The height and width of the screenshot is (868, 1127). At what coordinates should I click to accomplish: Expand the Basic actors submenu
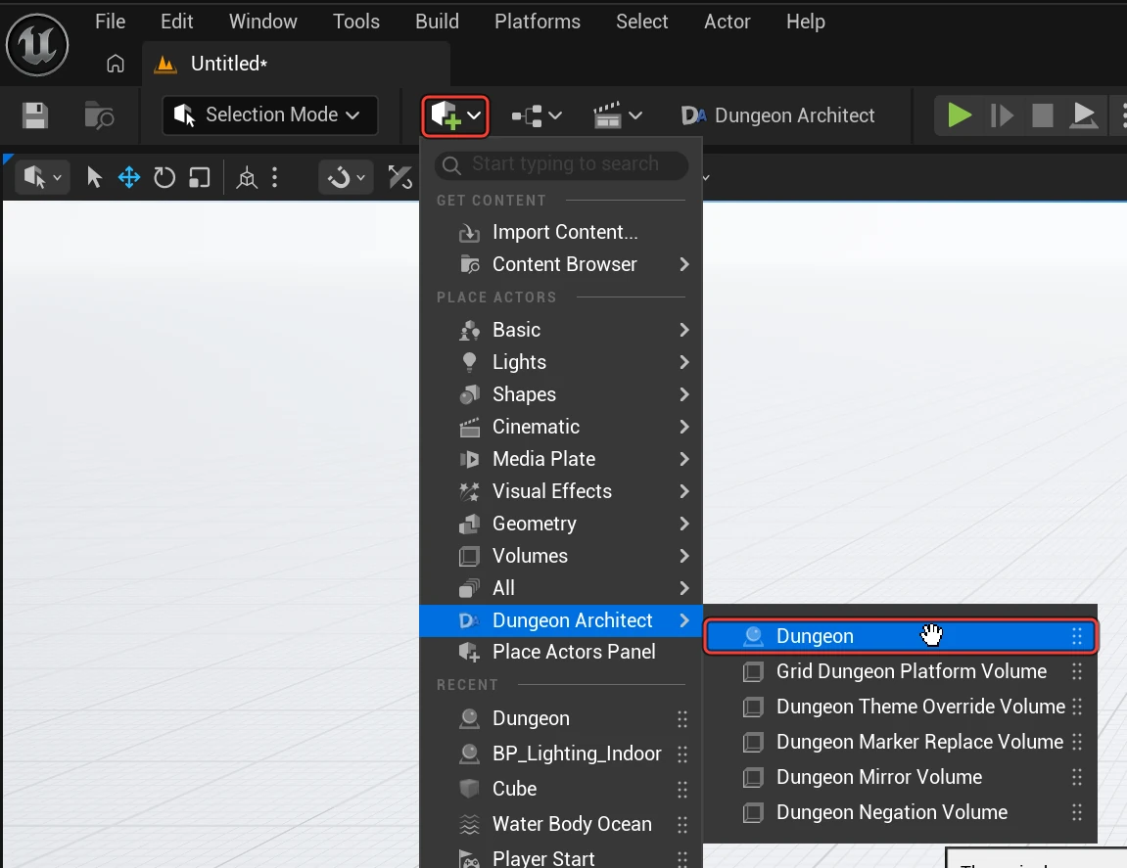(x=561, y=330)
